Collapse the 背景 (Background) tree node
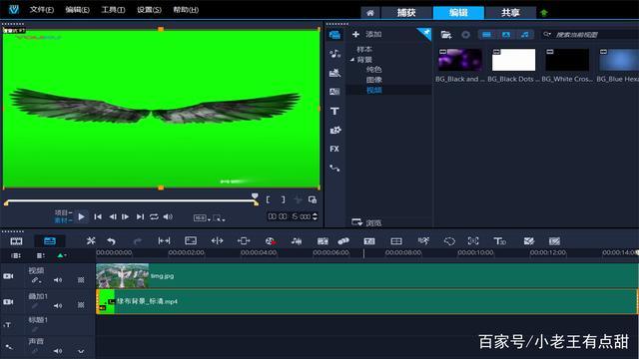639x359 pixels. click(351, 60)
